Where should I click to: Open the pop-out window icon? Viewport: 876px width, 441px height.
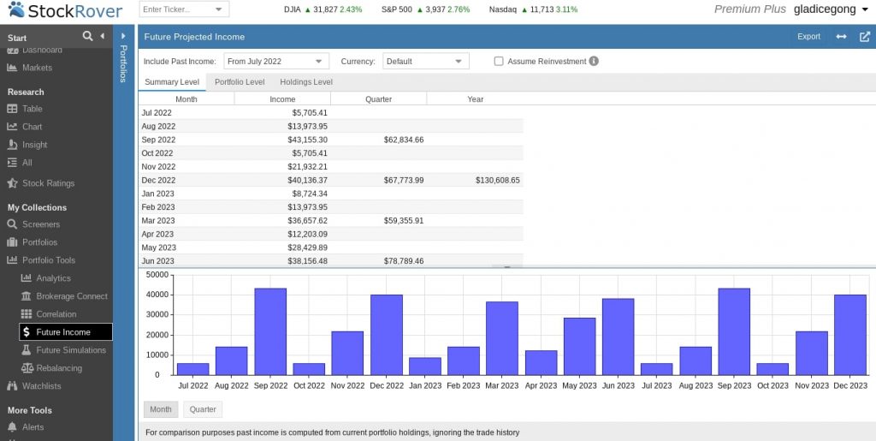coord(864,37)
